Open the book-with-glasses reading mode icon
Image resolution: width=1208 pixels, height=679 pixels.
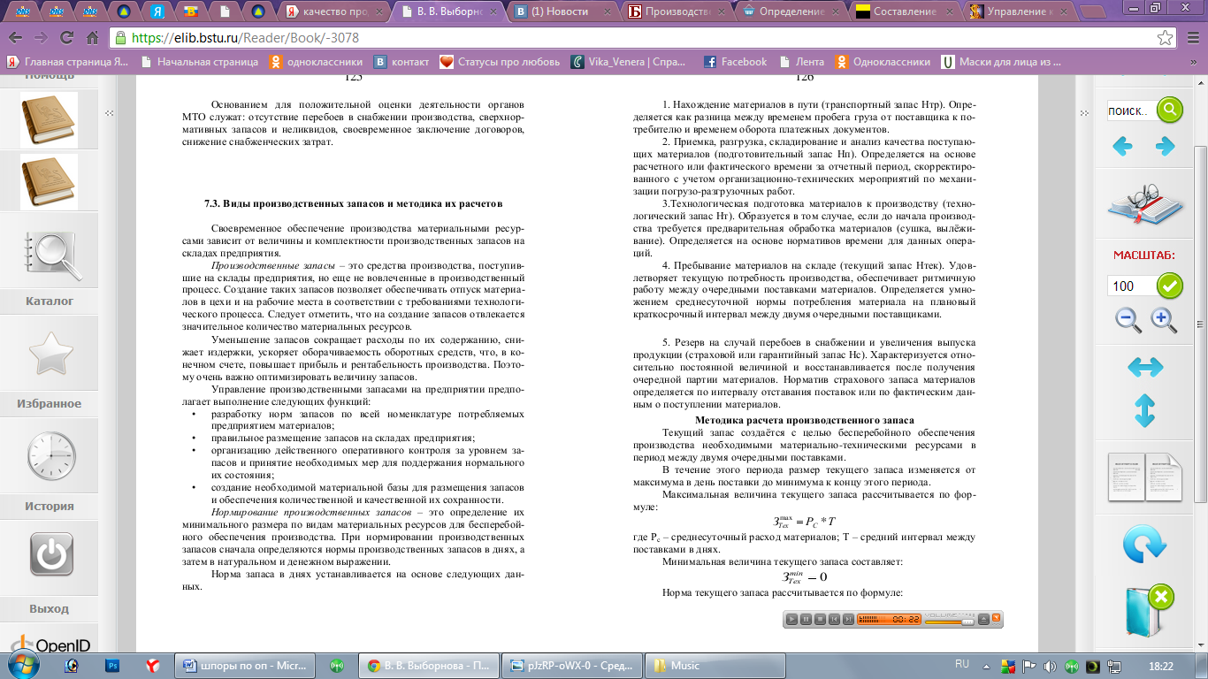coord(1144,202)
